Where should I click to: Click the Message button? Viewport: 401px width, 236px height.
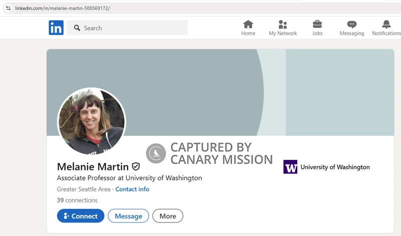pyautogui.click(x=128, y=216)
